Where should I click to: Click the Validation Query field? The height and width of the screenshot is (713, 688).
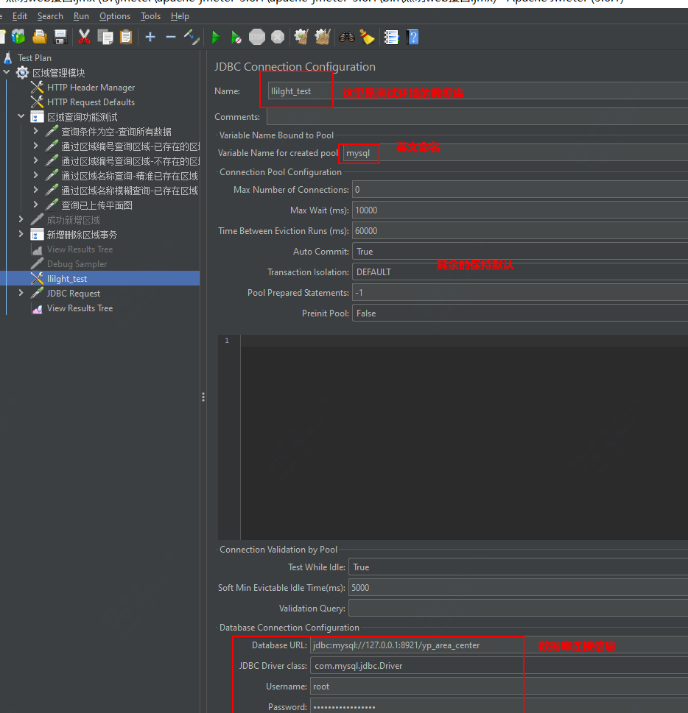tap(518, 608)
